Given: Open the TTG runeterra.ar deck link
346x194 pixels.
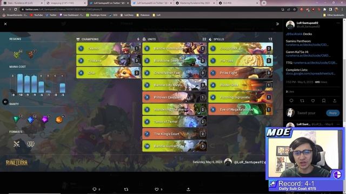Looking at the screenshot, I should click(315, 63).
